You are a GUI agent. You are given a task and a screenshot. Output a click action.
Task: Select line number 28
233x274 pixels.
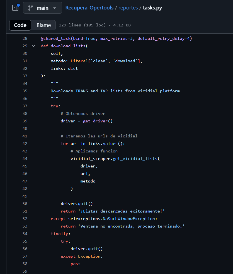click(25, 38)
